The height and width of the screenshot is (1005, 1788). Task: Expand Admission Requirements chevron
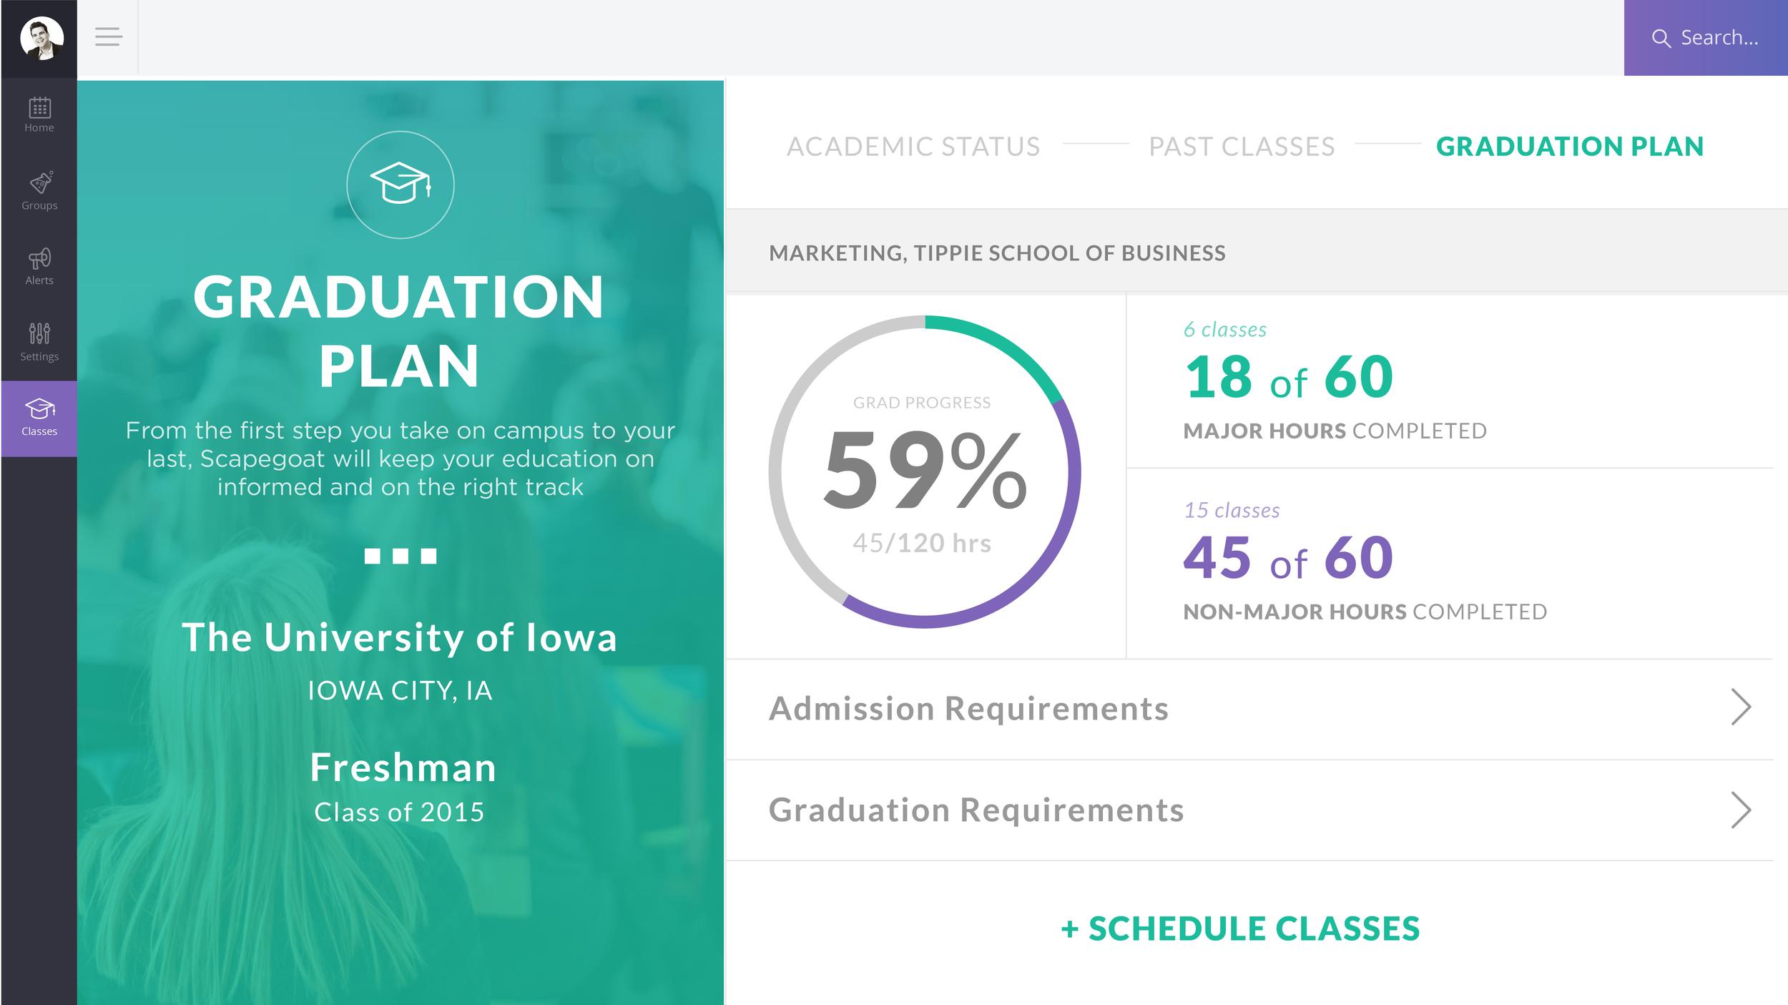click(1741, 707)
